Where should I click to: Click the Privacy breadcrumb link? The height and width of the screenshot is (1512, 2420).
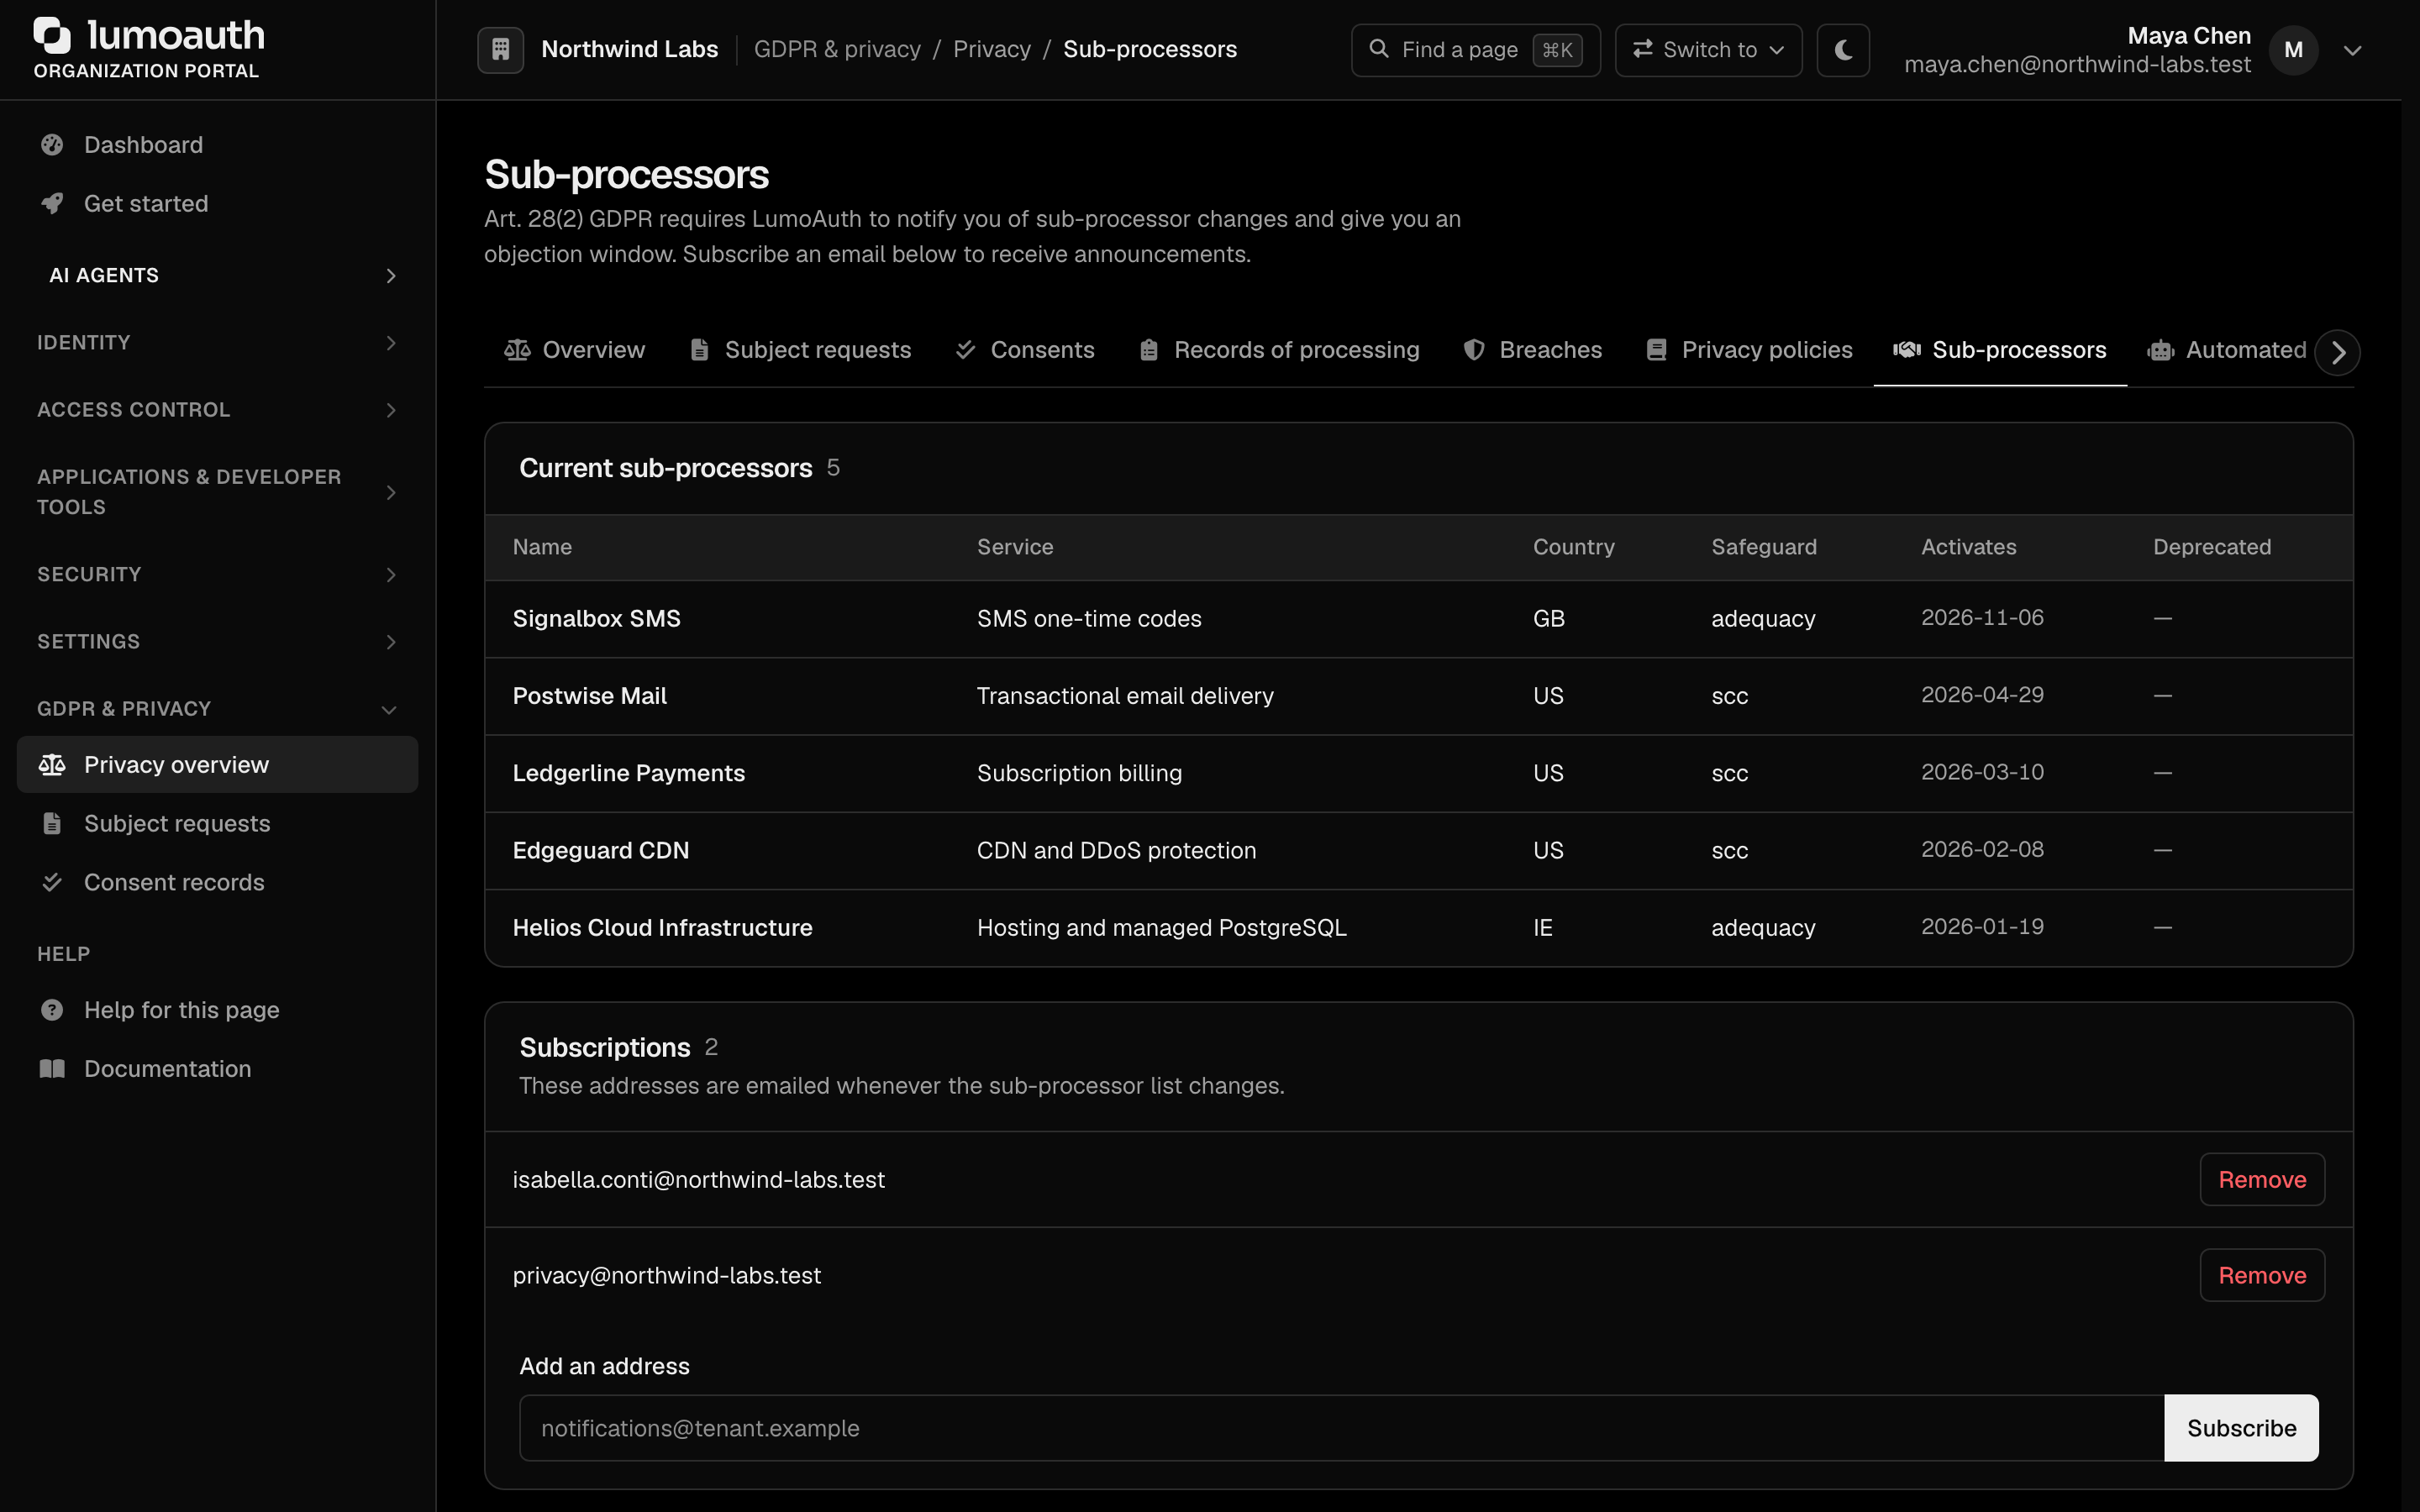coord(991,49)
